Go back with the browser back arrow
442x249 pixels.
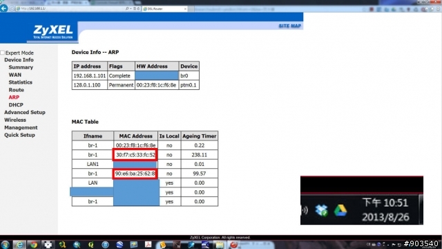tap(3, 8)
